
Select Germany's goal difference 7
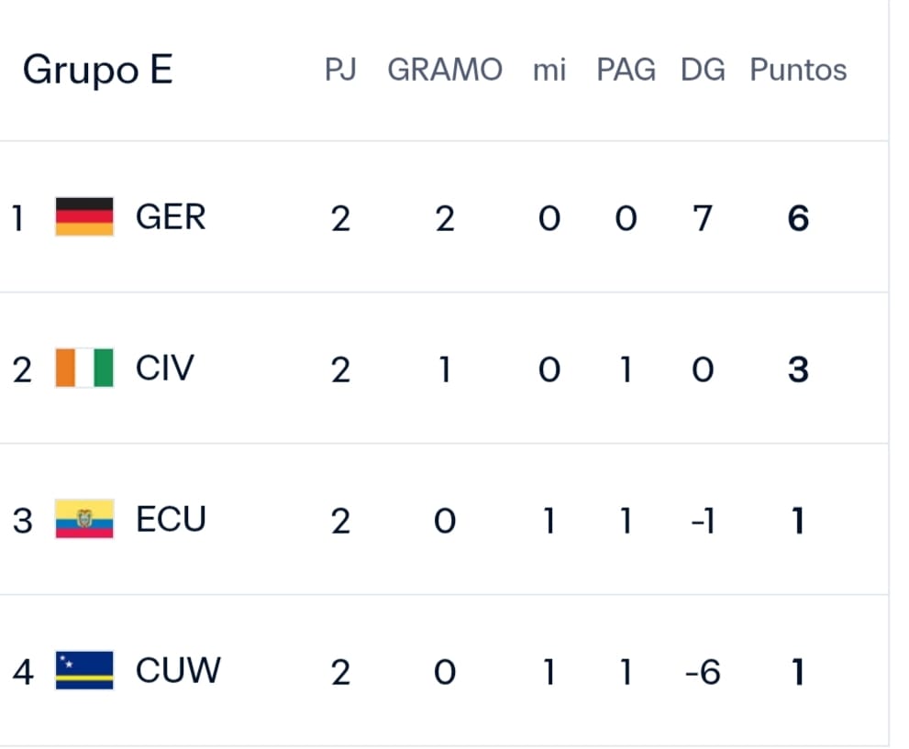(703, 219)
